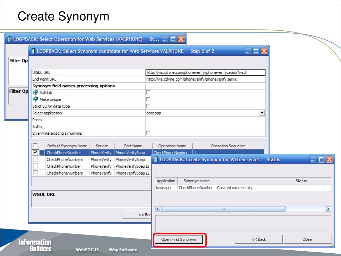Click the Step 2 of 2 window title icon
The width and height of the screenshot is (341, 256).
33,51
